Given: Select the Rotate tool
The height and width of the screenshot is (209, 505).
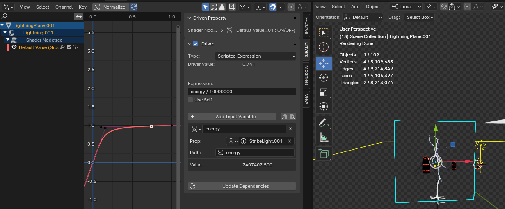Looking at the screenshot, I should (324, 77).
